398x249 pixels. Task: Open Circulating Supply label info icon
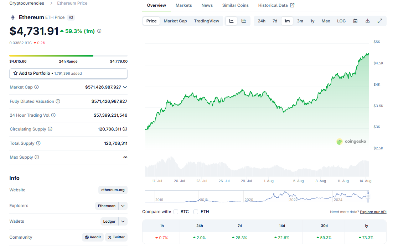[50, 129]
